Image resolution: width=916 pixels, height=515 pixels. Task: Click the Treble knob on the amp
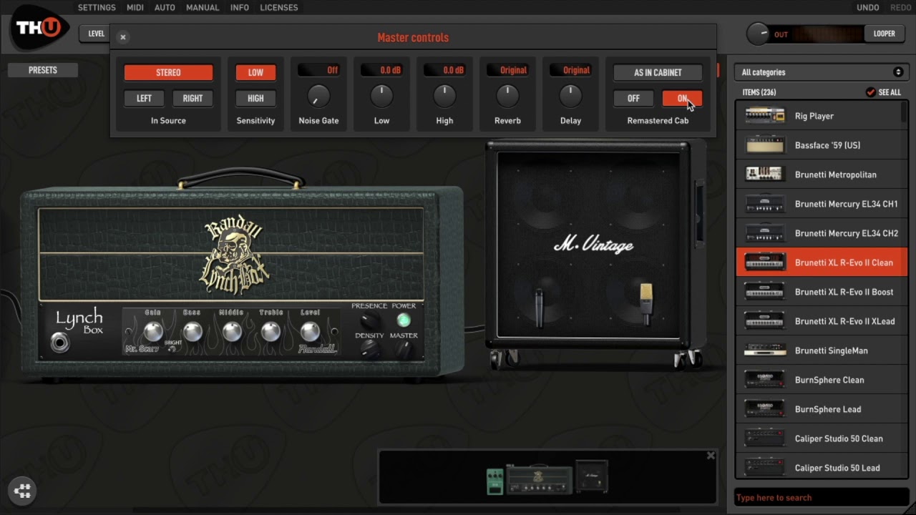coord(271,331)
